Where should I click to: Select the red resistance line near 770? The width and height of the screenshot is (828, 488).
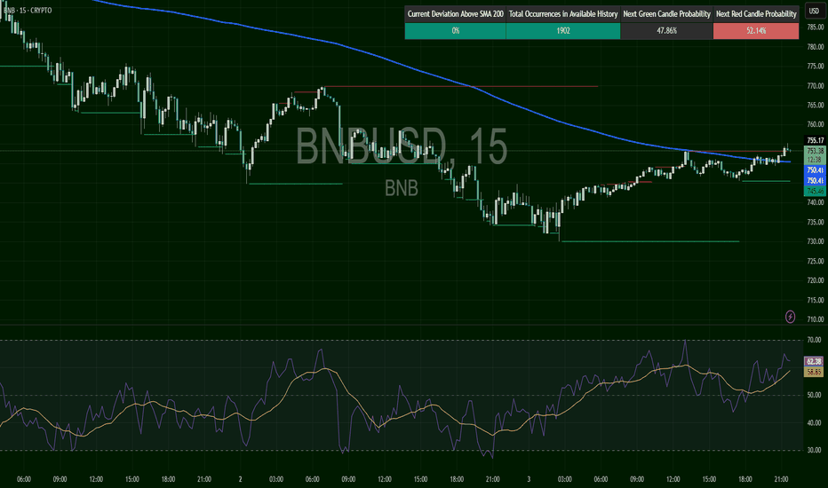[x=460, y=86]
